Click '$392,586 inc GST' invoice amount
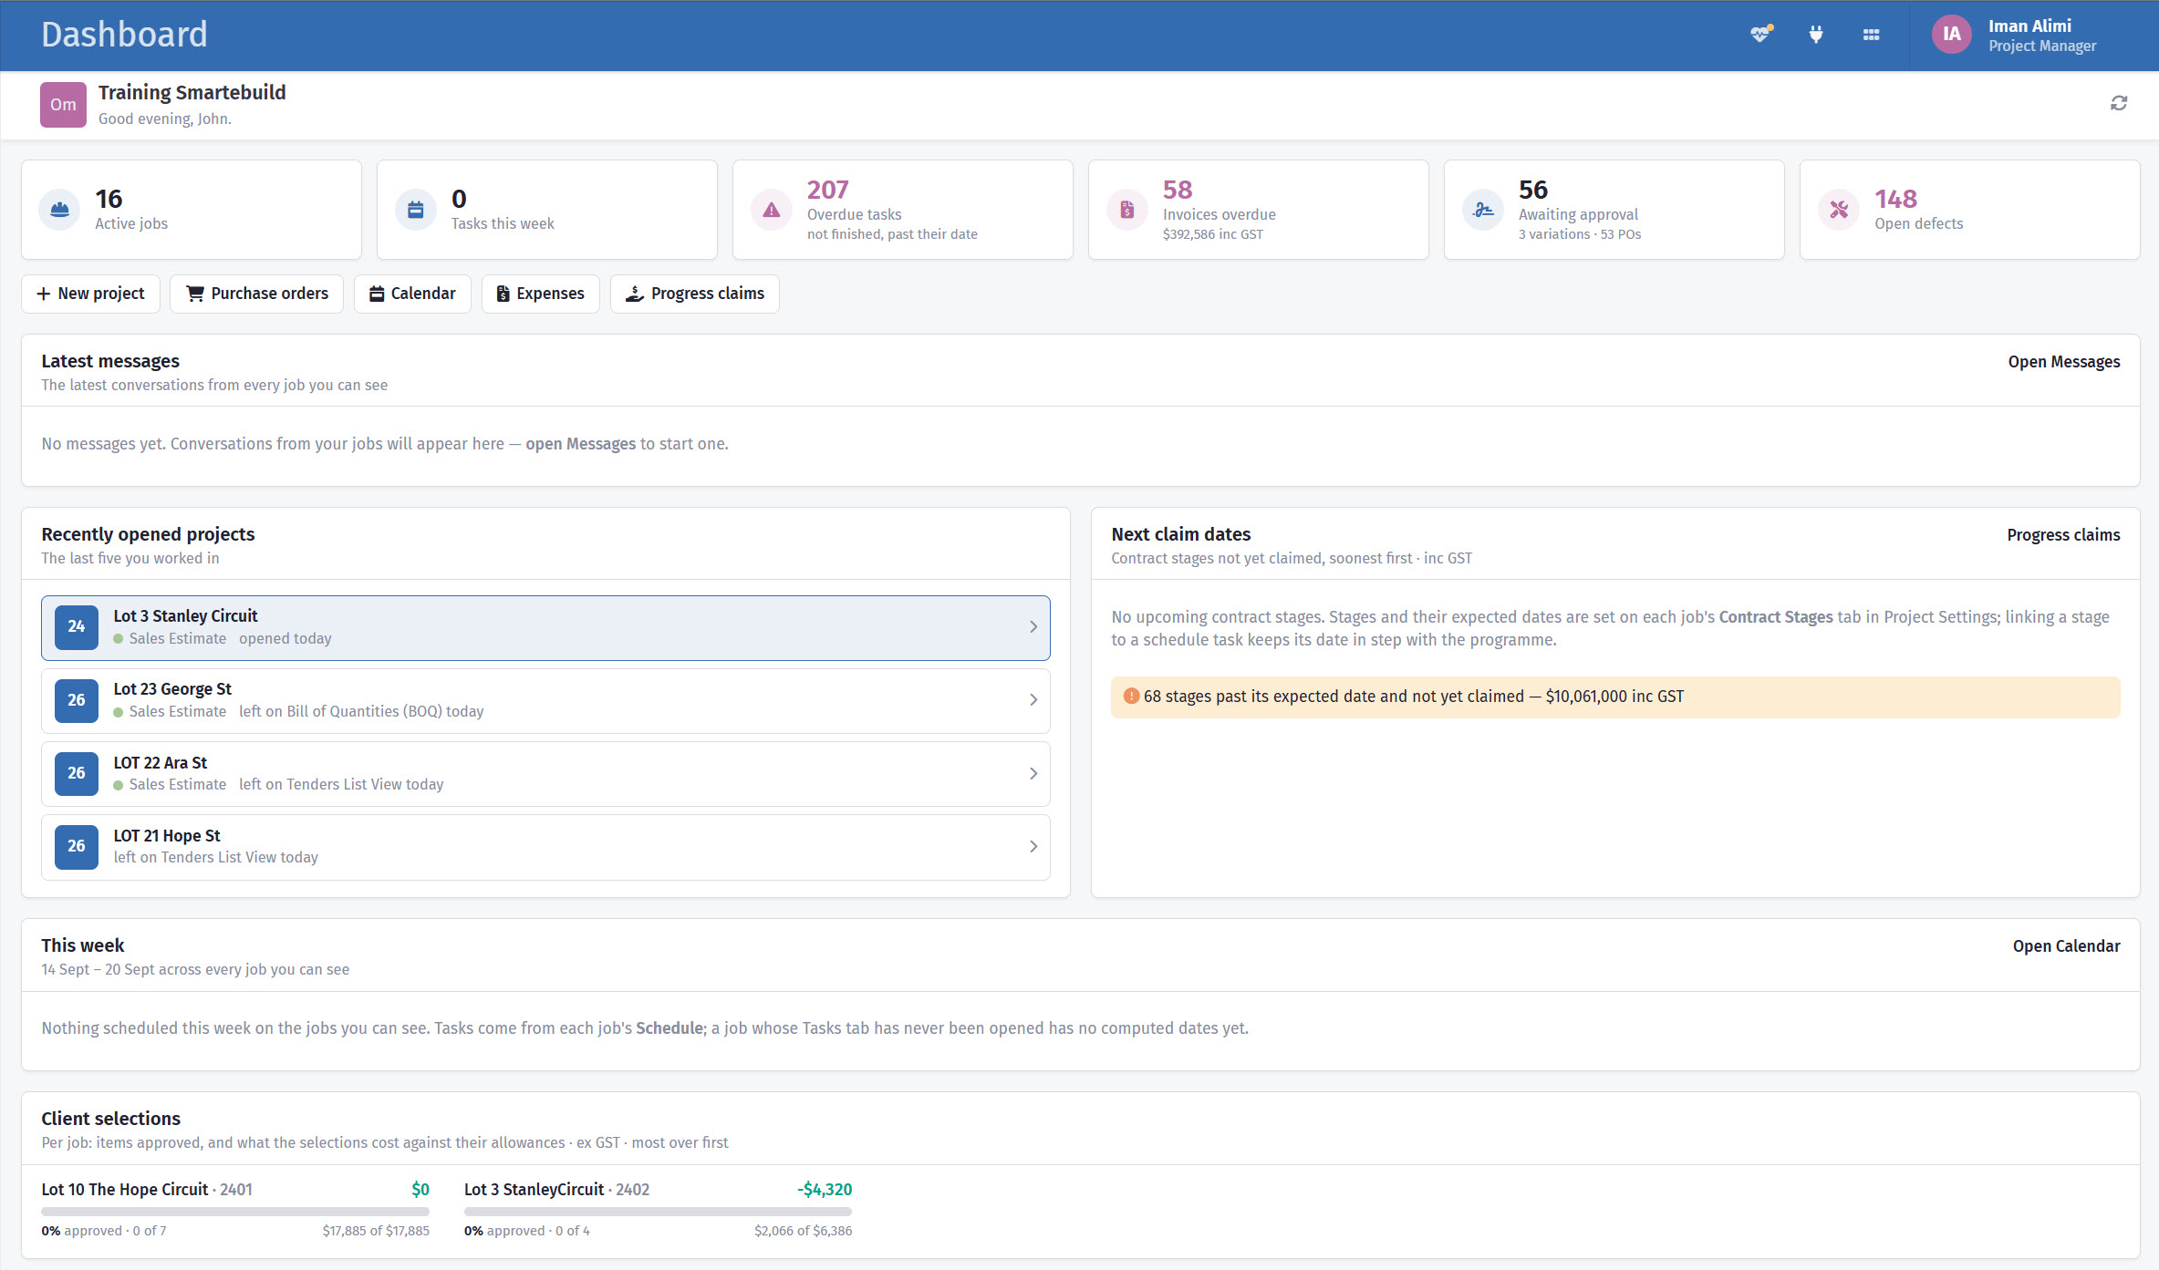2159x1270 pixels. pos(1213,234)
